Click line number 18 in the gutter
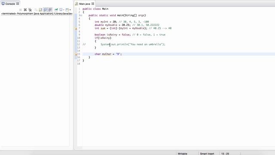 click(x=79, y=64)
